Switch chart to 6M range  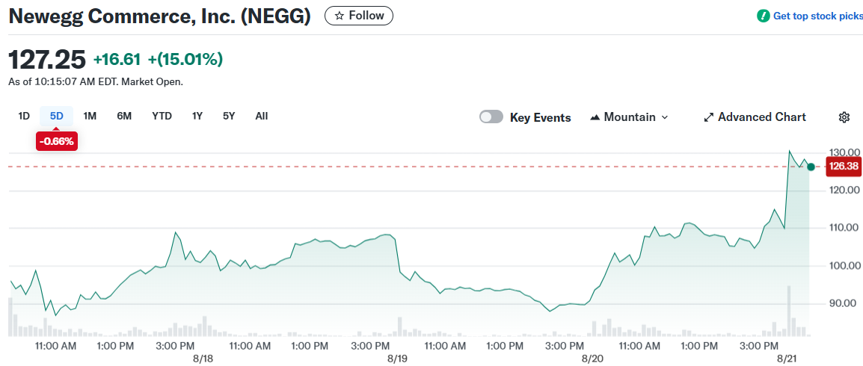pos(124,117)
